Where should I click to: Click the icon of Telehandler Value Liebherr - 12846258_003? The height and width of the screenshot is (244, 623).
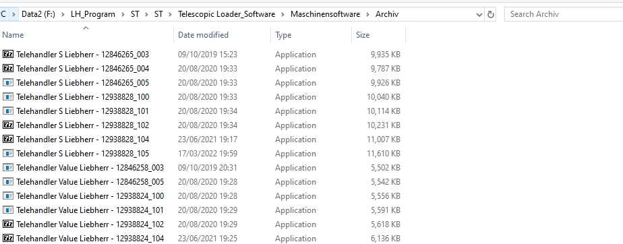[8, 167]
